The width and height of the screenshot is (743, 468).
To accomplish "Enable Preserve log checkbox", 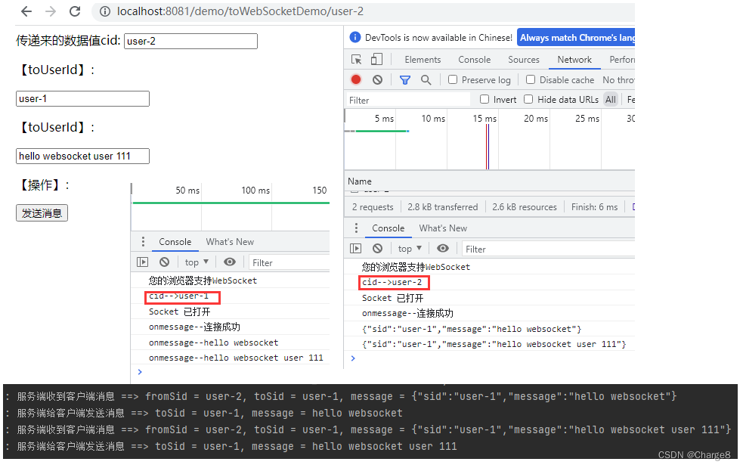I will (x=453, y=79).
